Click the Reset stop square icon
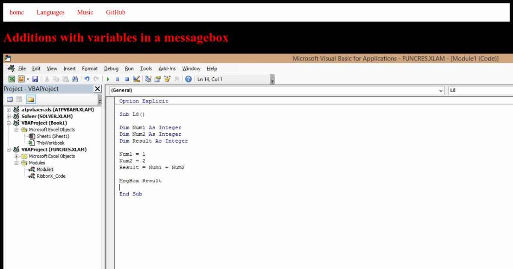 pyautogui.click(x=127, y=79)
